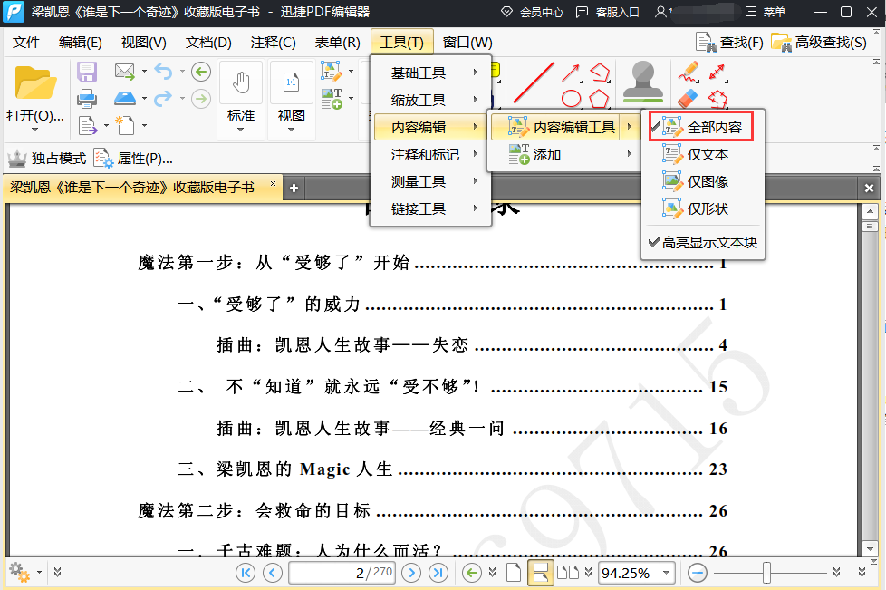Open the 编辑(E) menu
The image size is (886, 590).
pos(81,43)
